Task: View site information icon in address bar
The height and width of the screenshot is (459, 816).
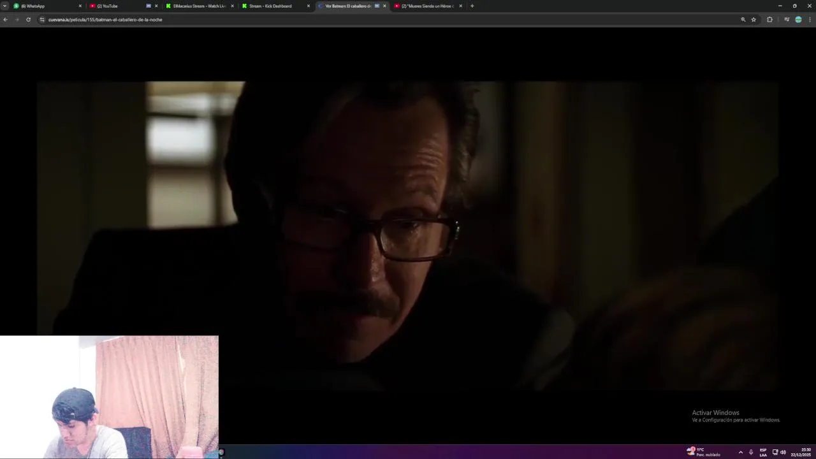Action: pos(42,20)
